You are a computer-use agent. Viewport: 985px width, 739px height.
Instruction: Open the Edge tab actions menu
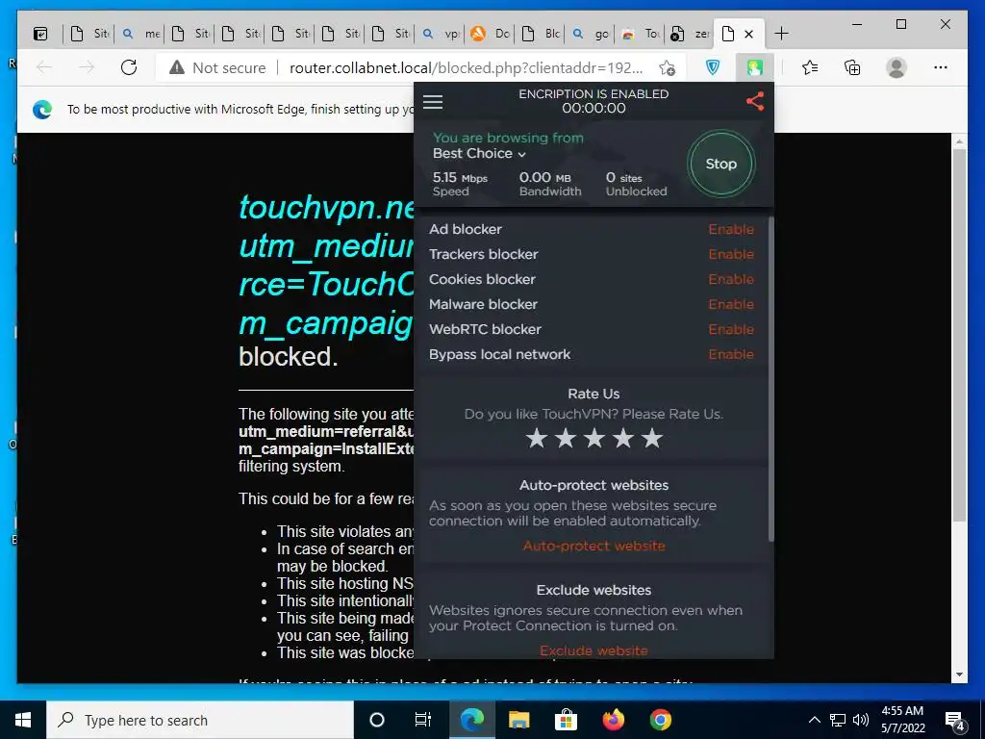(x=40, y=34)
